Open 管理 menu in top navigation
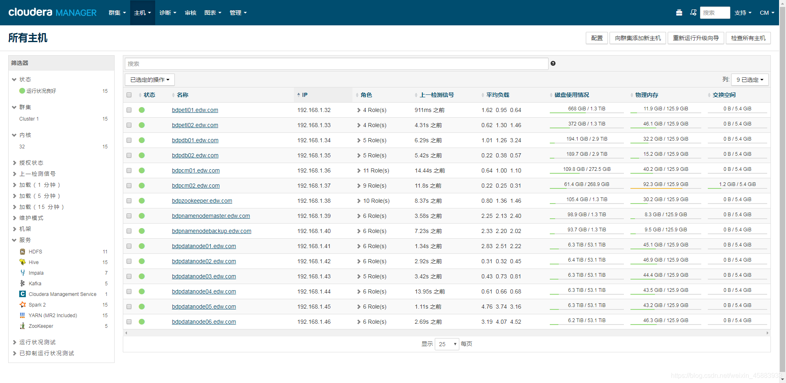 pyautogui.click(x=238, y=13)
